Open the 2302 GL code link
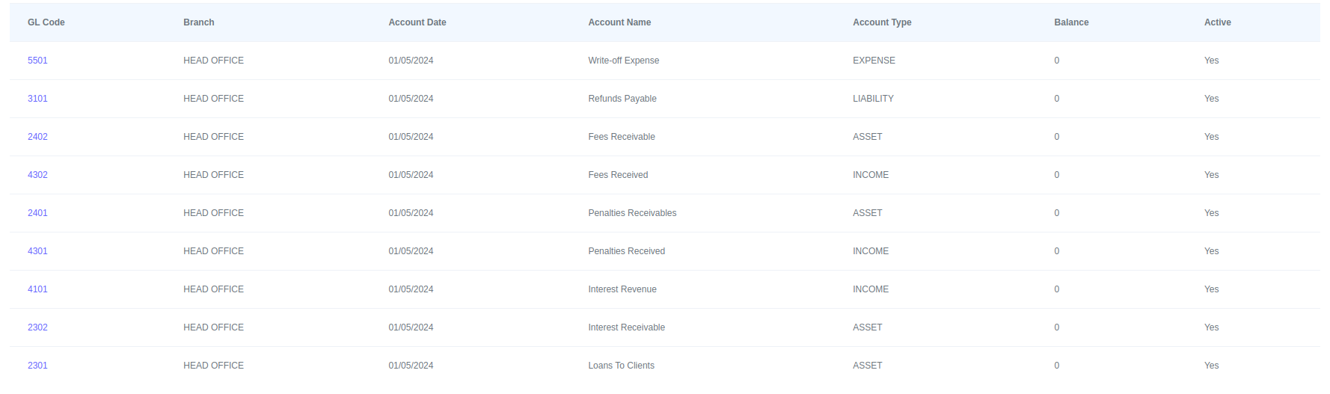 (x=37, y=327)
